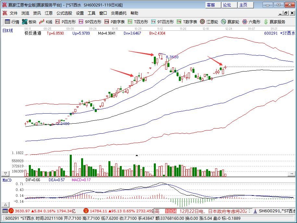Click the Tp=6.8590 value
Viewport: 297px width, 223px height.
point(55,33)
